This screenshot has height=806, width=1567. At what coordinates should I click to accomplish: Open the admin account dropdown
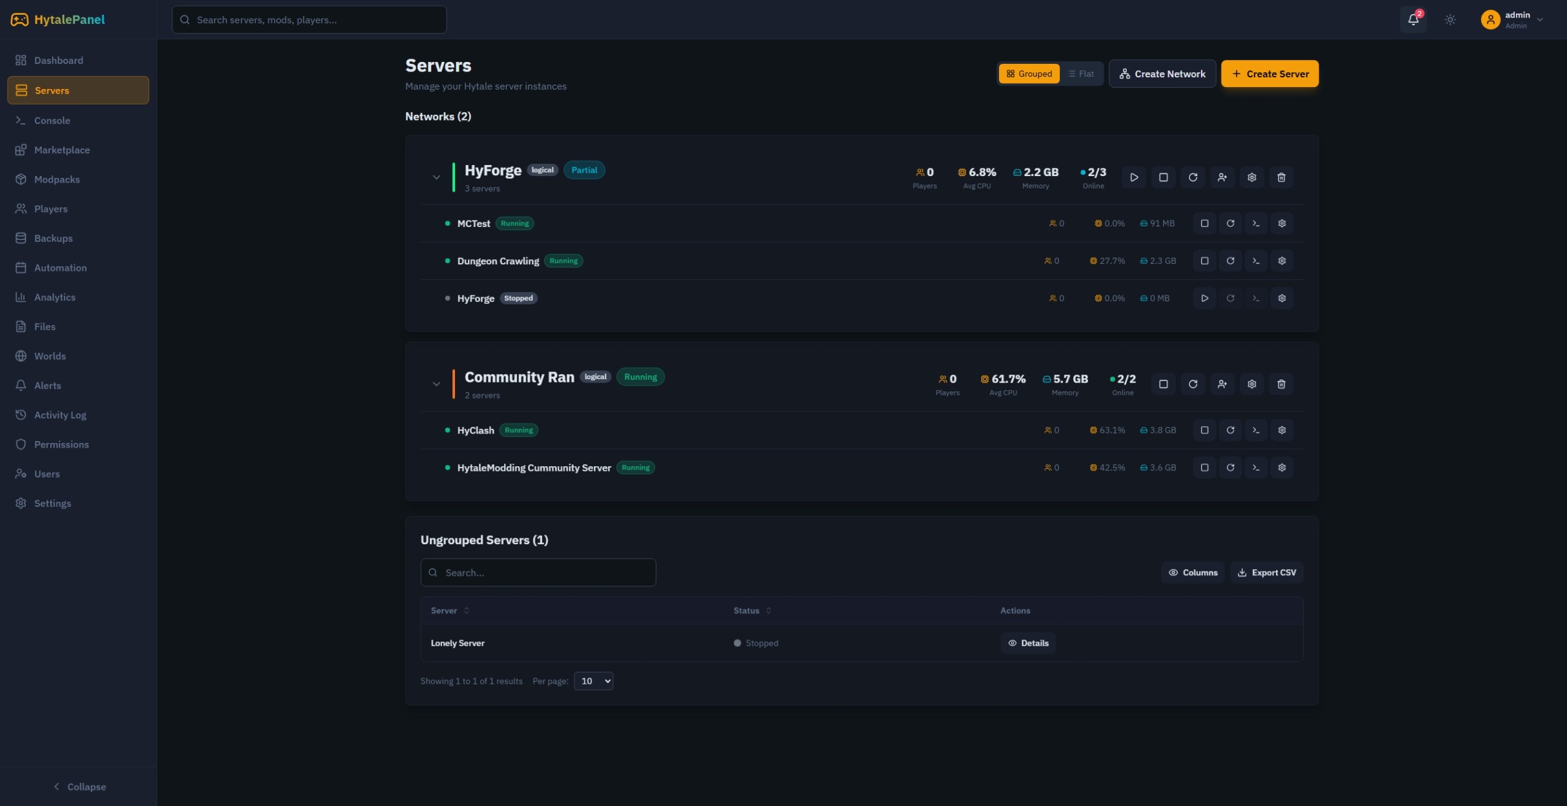point(1513,19)
